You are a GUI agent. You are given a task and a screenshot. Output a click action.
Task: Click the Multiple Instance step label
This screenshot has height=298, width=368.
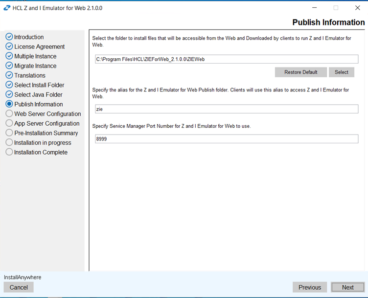(x=35, y=56)
